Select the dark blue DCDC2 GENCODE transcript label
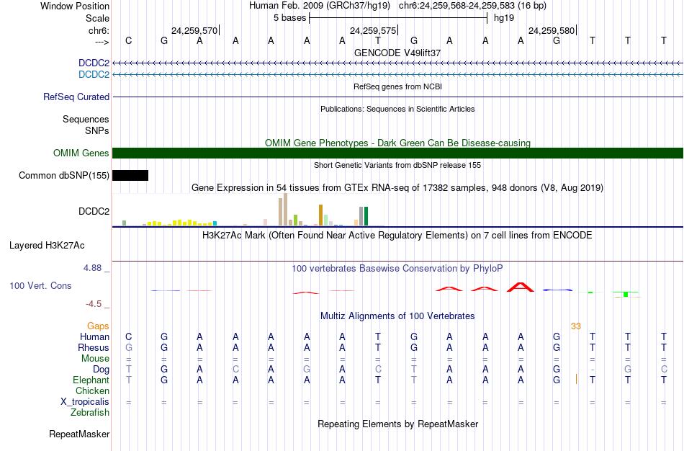Viewport: 684px width, 451px height. [94, 63]
